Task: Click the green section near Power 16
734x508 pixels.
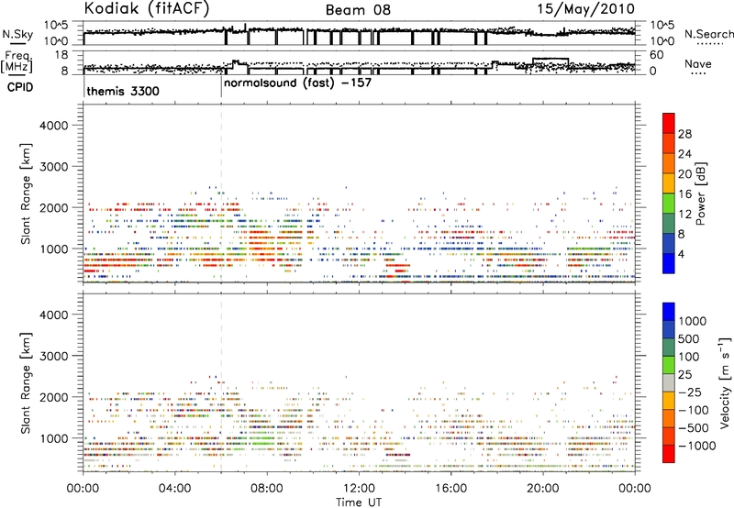Action: (x=669, y=203)
